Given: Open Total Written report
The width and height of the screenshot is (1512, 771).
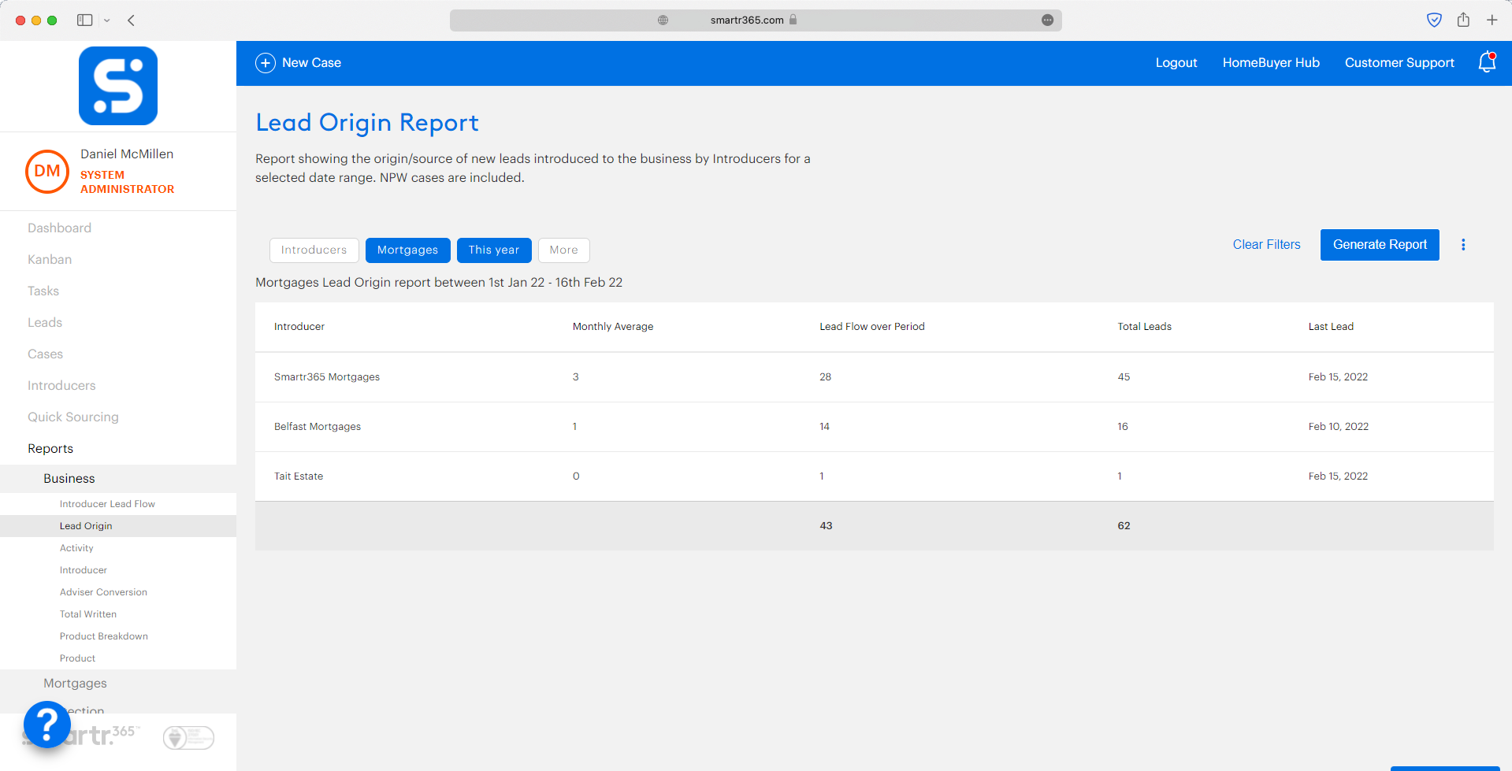Looking at the screenshot, I should tap(88, 614).
